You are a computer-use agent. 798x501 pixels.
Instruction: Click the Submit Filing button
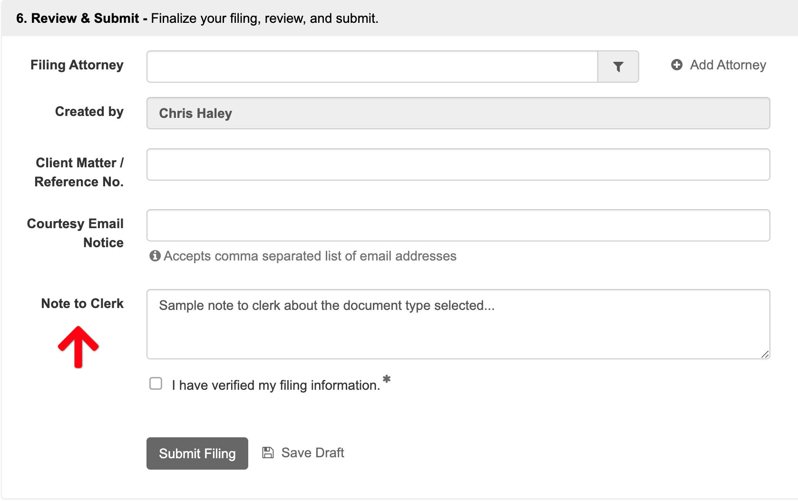click(x=197, y=453)
